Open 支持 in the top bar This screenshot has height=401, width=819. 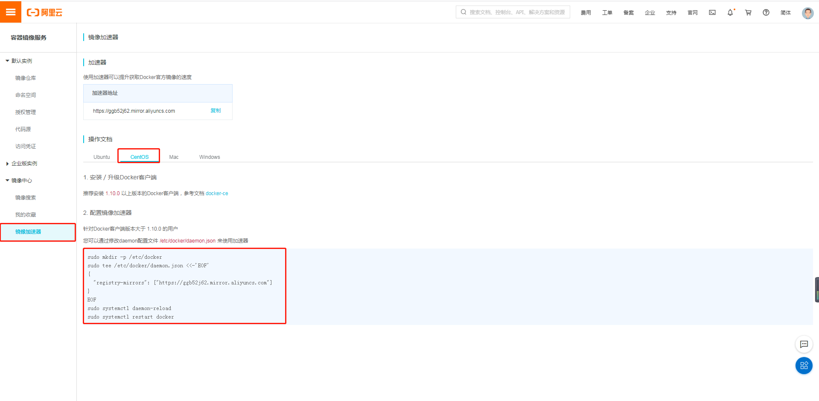671,13
